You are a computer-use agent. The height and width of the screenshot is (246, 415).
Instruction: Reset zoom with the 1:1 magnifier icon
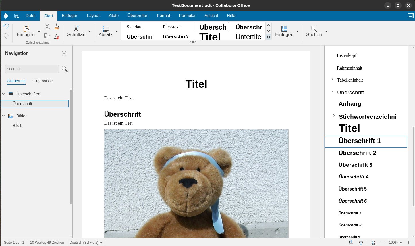(x=373, y=243)
